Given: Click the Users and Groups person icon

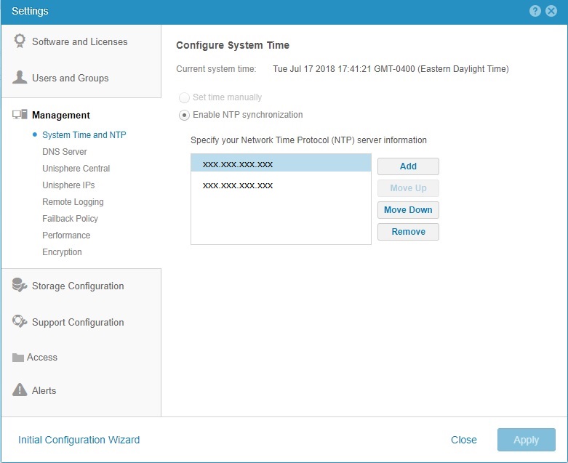Looking at the screenshot, I should point(20,78).
